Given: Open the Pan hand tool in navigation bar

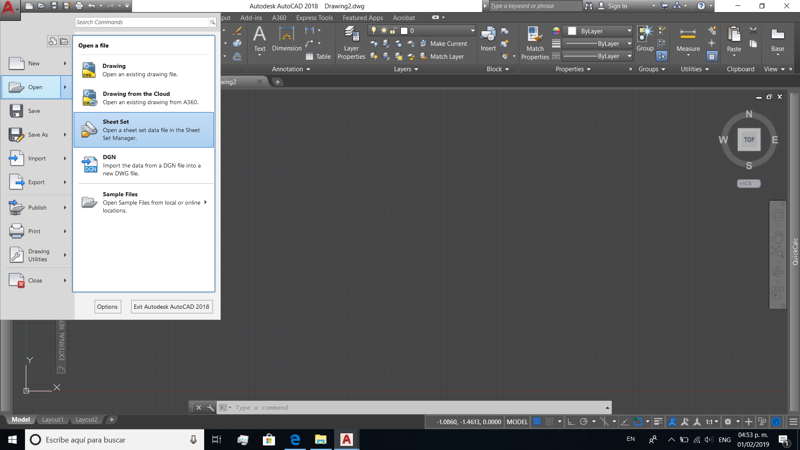Looking at the screenshot, I should [777, 237].
